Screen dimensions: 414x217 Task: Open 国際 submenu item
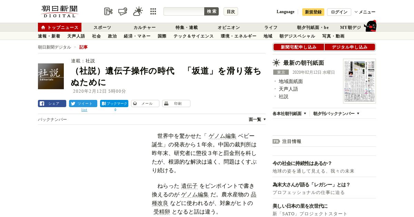coord(162,36)
